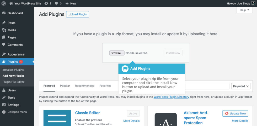The image size is (257, 126).
Task: Expand the Help dropdown panel
Action: [x=244, y=10]
